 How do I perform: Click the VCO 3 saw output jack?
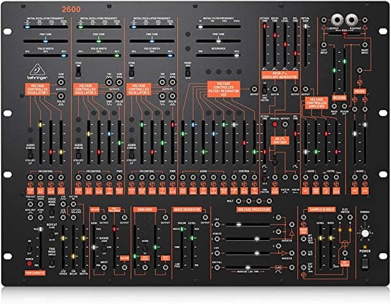(x=172, y=82)
